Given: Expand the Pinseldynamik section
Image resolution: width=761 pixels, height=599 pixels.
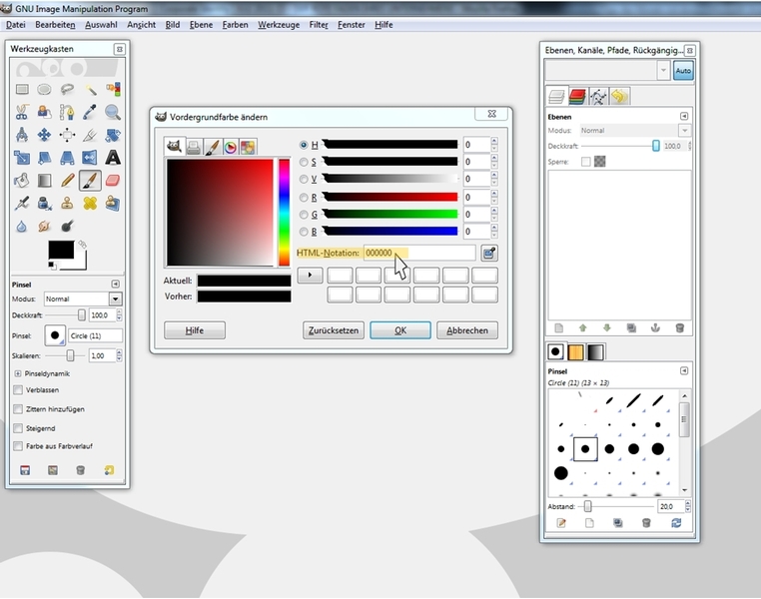Looking at the screenshot, I should (x=18, y=373).
